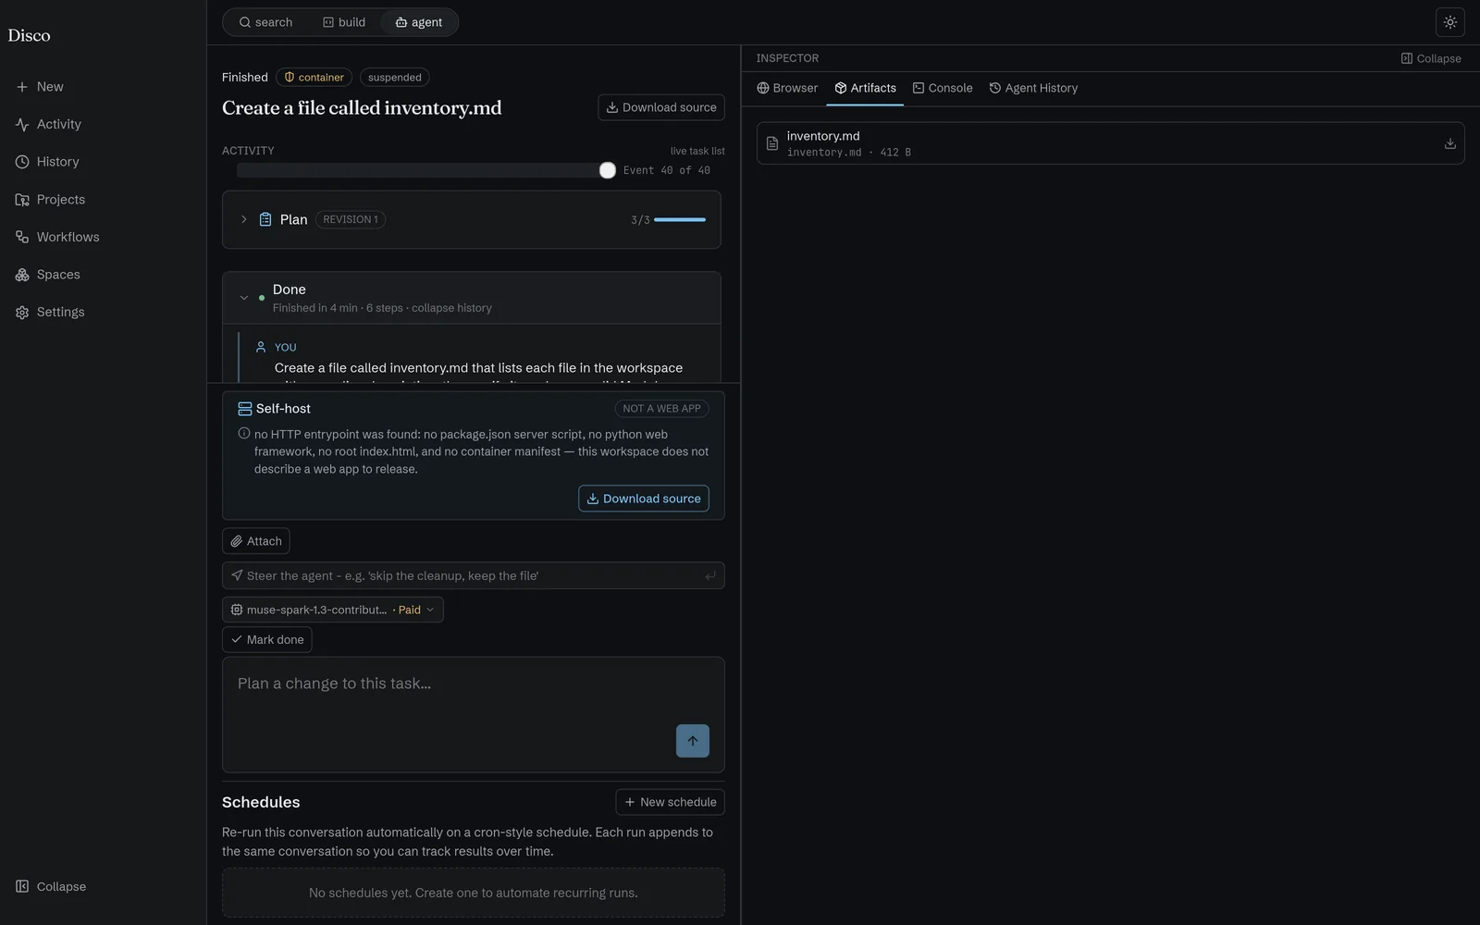Select the agent mode tab
The height and width of the screenshot is (925, 1480).
coord(419,22)
